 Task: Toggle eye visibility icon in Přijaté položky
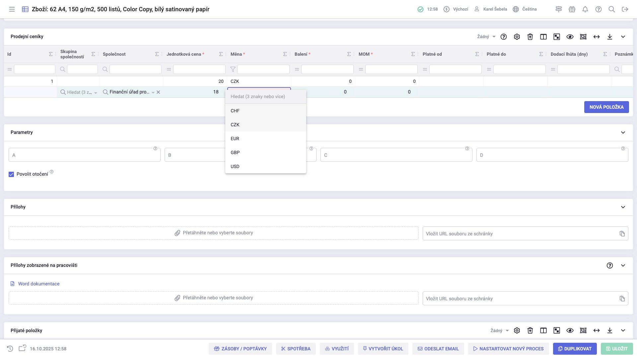point(570,330)
